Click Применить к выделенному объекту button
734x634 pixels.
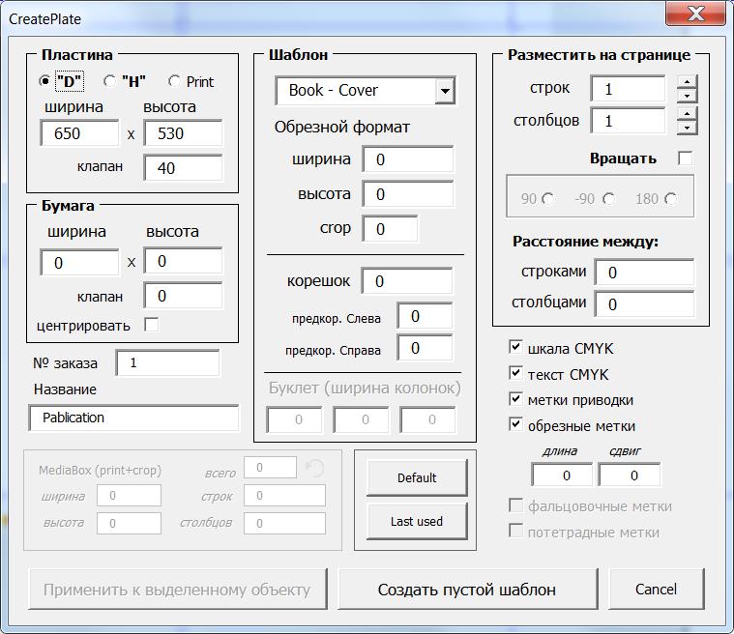coord(177,590)
